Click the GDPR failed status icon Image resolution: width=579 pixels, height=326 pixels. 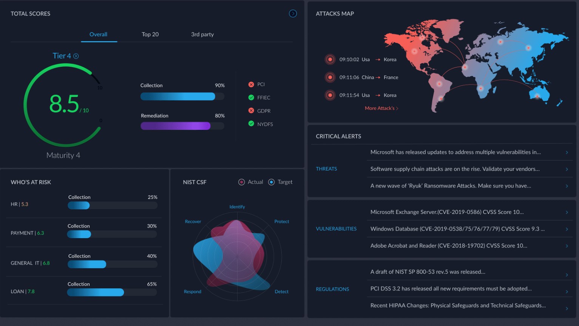(x=252, y=111)
